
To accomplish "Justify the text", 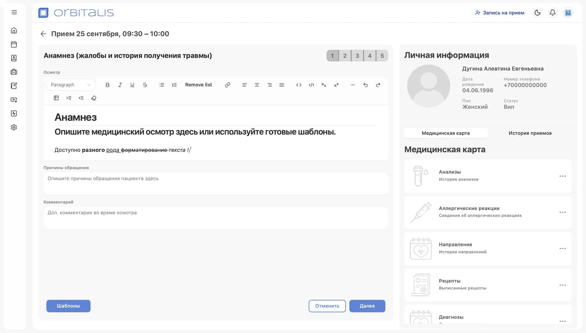I will 282,85.
